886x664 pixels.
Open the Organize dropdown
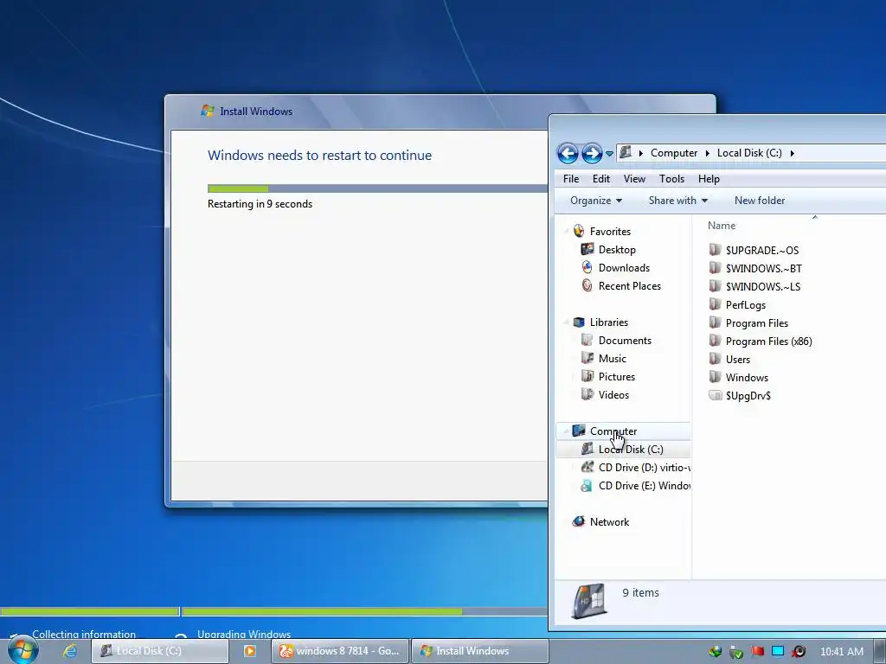point(595,201)
